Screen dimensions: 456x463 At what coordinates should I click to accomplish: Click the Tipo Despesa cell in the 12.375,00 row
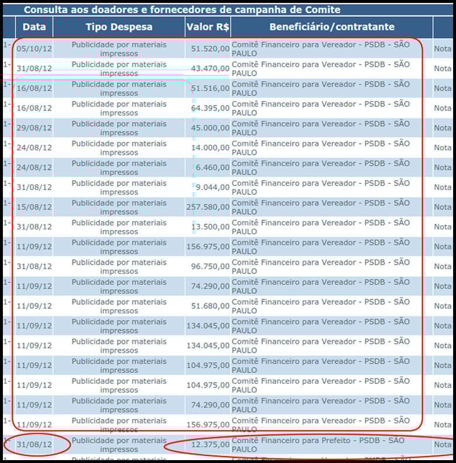[x=119, y=445]
